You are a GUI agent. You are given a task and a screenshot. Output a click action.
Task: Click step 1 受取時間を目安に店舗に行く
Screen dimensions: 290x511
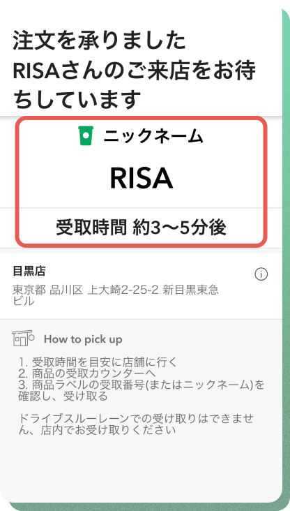point(98,362)
